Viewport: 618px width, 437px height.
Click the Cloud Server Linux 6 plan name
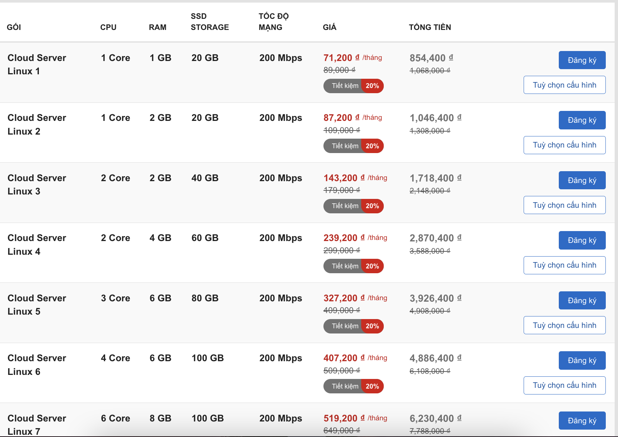coord(37,365)
